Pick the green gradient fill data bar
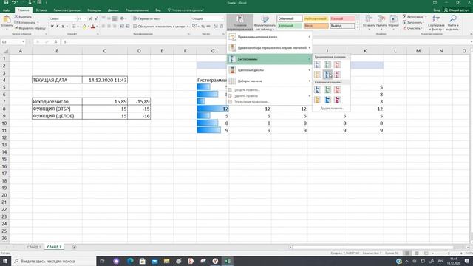 point(327,64)
